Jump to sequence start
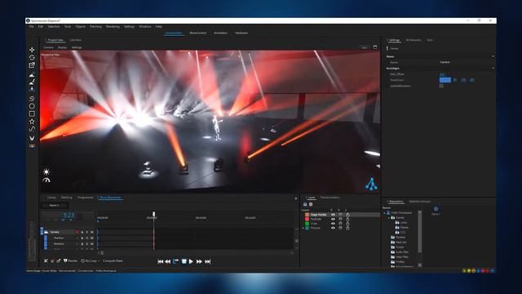522x294 pixels. click(161, 261)
